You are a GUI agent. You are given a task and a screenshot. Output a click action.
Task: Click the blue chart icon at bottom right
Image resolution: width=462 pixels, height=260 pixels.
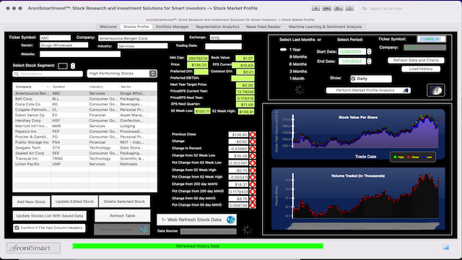point(446,247)
